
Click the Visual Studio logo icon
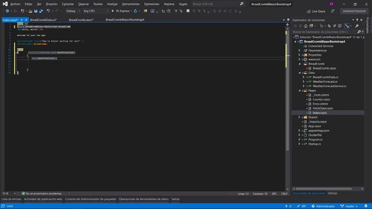point(5,4)
